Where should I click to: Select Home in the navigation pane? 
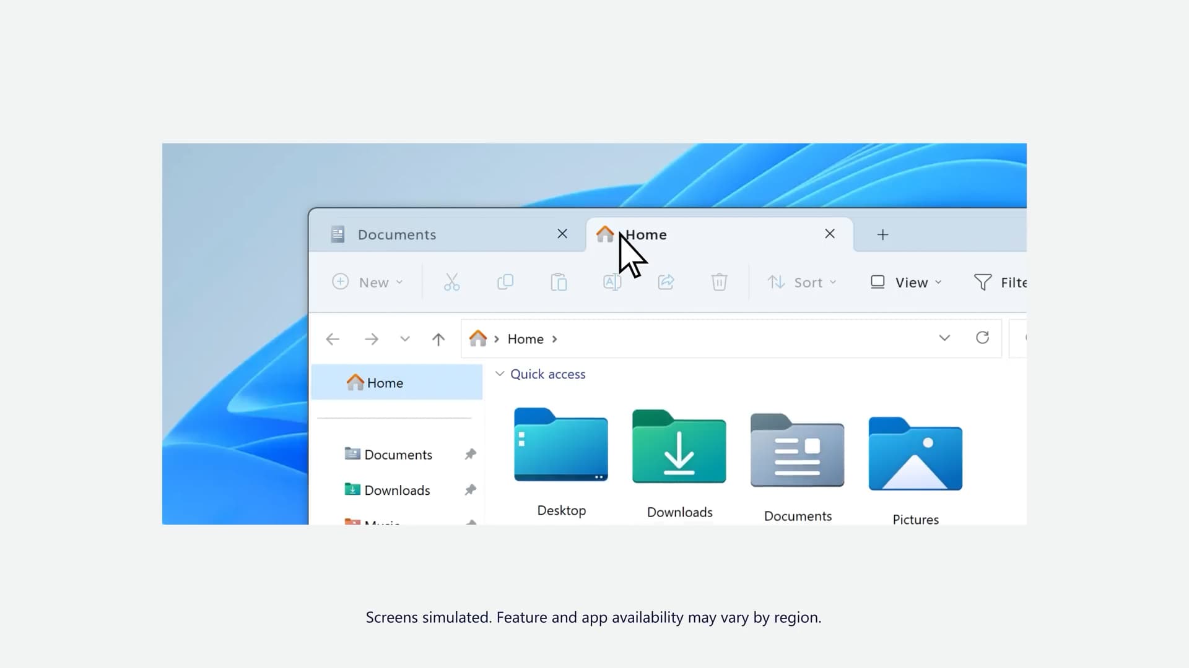pos(397,382)
